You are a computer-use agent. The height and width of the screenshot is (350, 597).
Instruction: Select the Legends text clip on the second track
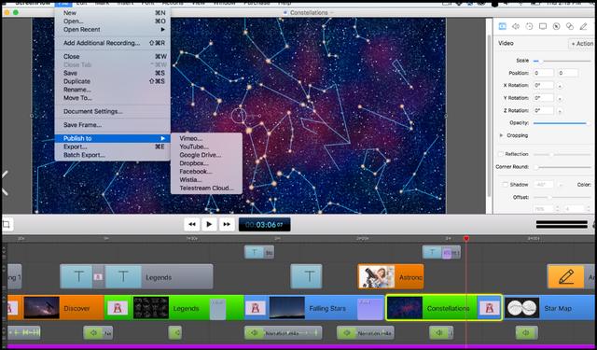pos(159,277)
